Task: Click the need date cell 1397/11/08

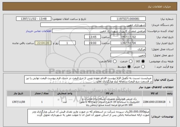Action: 18,102
